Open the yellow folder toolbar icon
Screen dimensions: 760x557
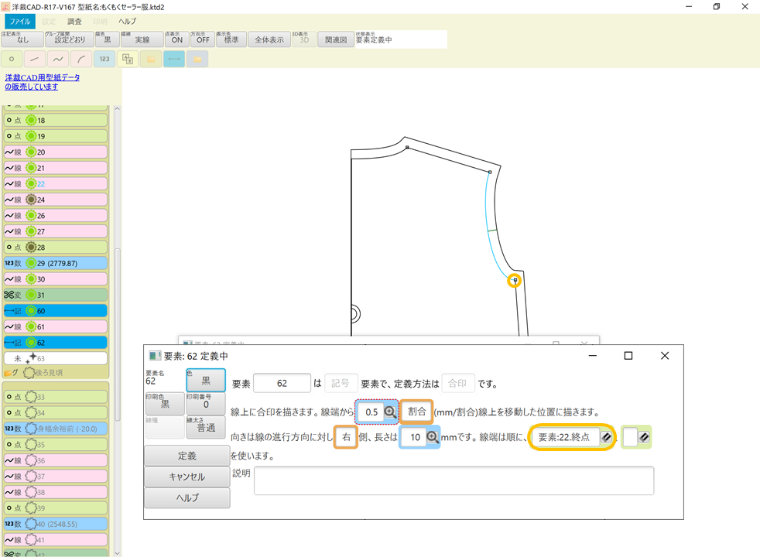[152, 59]
